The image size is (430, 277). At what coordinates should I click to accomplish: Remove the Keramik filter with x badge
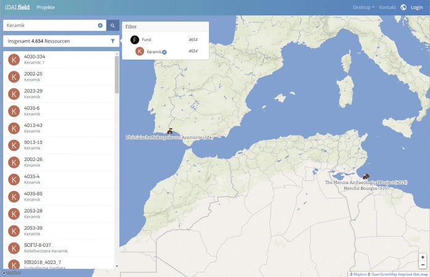[164, 52]
